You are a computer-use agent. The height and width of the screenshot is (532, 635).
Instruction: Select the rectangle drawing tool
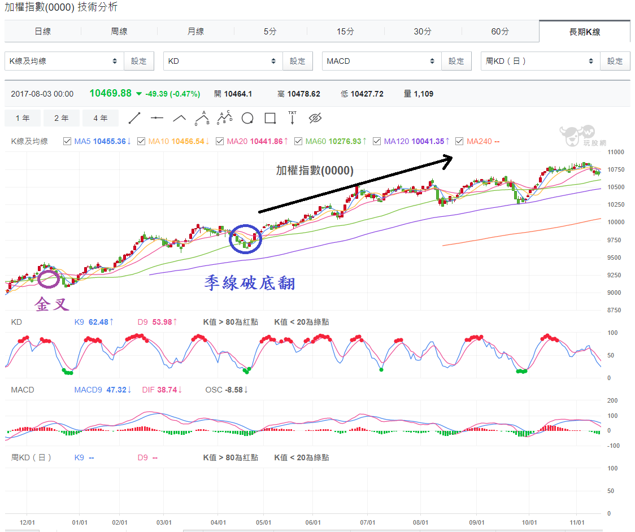(270, 118)
